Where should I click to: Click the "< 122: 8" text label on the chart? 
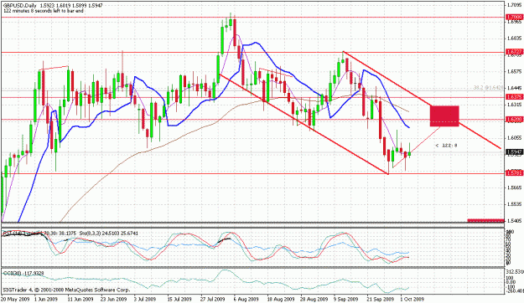446,146
